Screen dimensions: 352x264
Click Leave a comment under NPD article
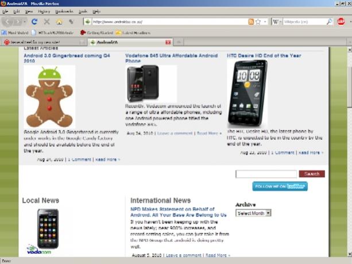(183, 255)
